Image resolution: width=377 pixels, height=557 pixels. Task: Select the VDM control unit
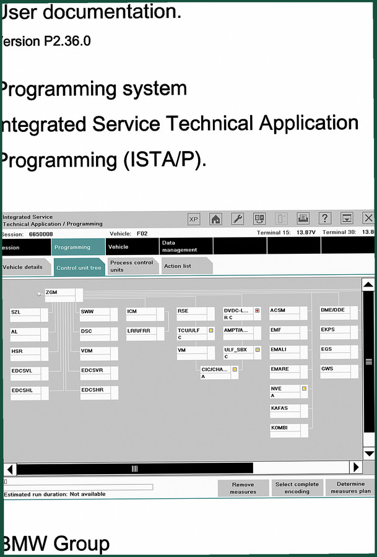99,354
